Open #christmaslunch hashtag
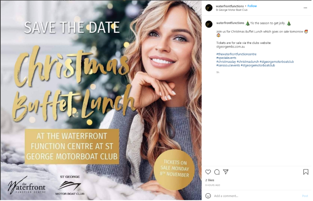This screenshot has width=313, height=201. [248, 62]
